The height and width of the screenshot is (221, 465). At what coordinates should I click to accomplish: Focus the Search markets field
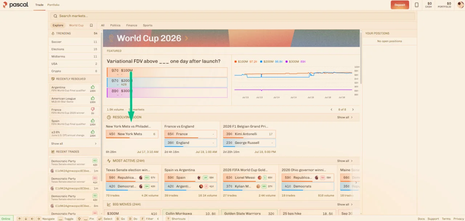232,16
